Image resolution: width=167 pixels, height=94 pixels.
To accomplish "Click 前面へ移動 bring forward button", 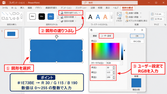I will 132,13.
